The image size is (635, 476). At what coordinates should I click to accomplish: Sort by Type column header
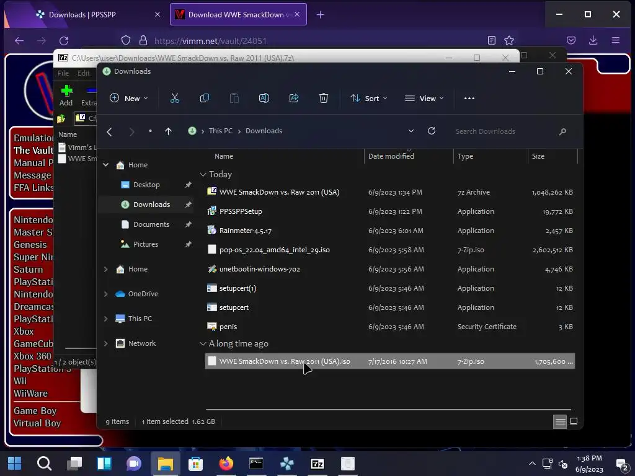[465, 156]
